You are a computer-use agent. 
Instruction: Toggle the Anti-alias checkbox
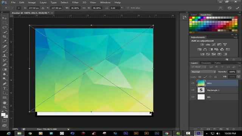[x=128, y=8]
